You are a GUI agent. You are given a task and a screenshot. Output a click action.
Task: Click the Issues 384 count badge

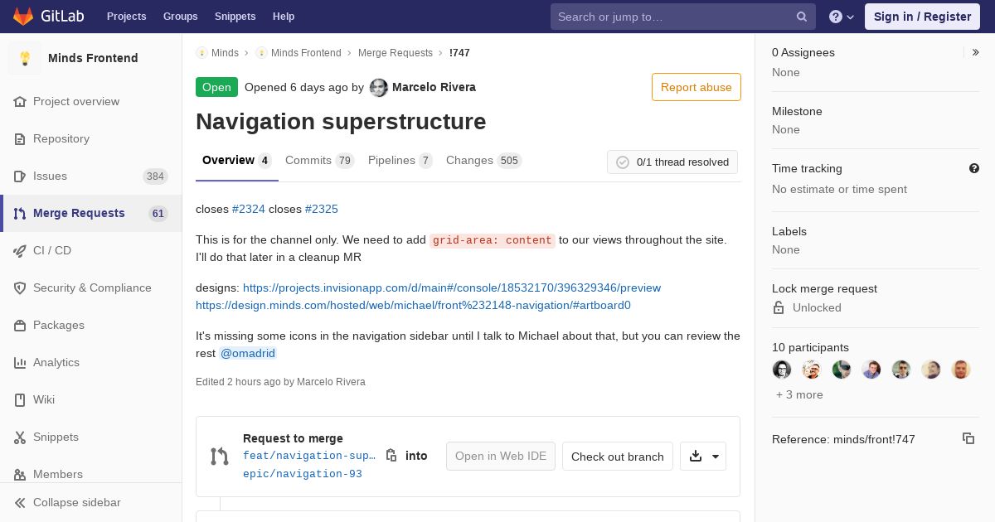[155, 176]
